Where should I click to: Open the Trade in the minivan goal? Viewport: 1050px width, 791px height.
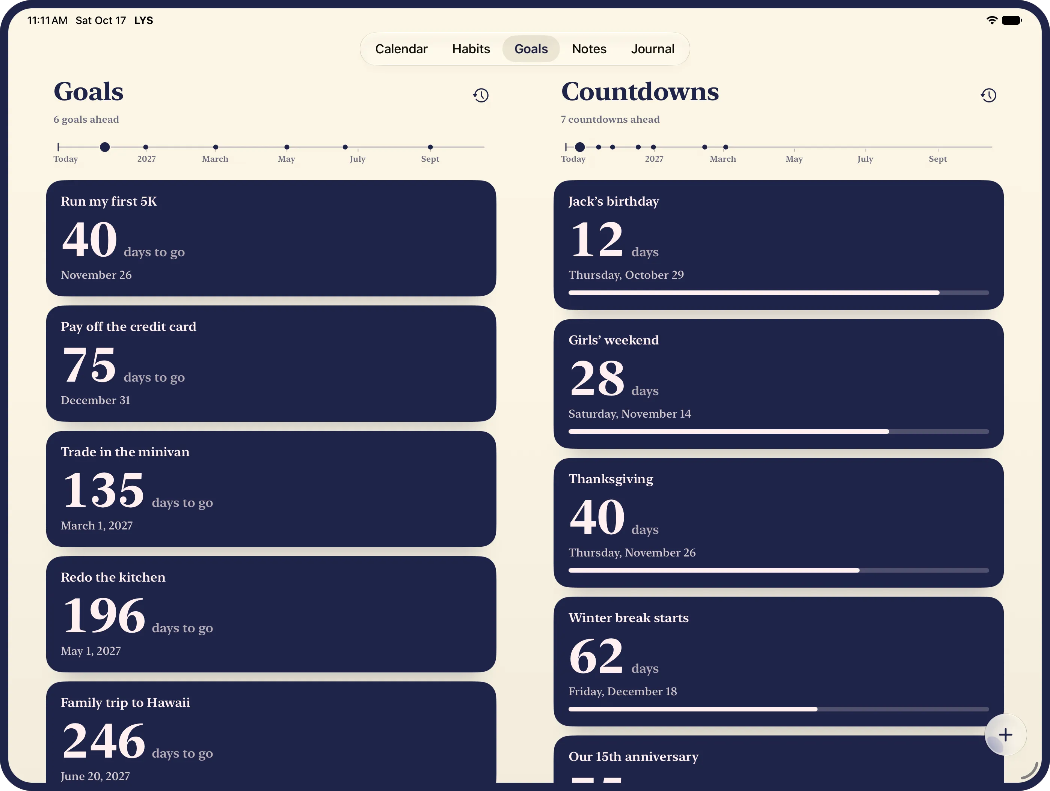point(271,489)
